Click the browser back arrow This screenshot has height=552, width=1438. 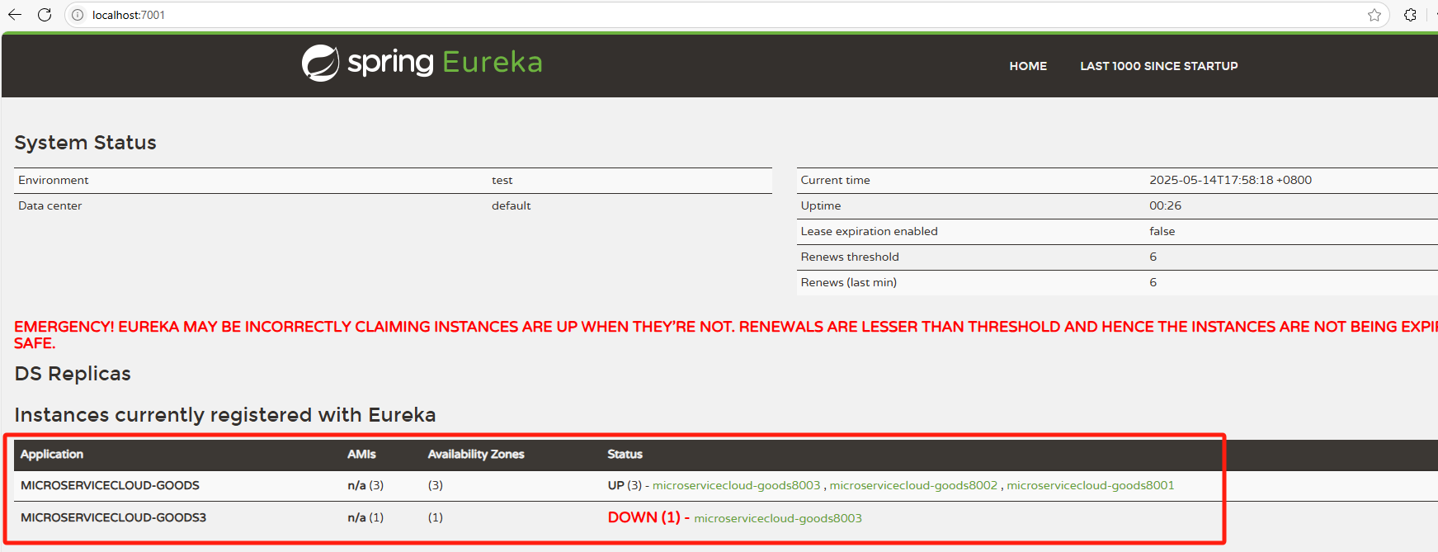[15, 15]
